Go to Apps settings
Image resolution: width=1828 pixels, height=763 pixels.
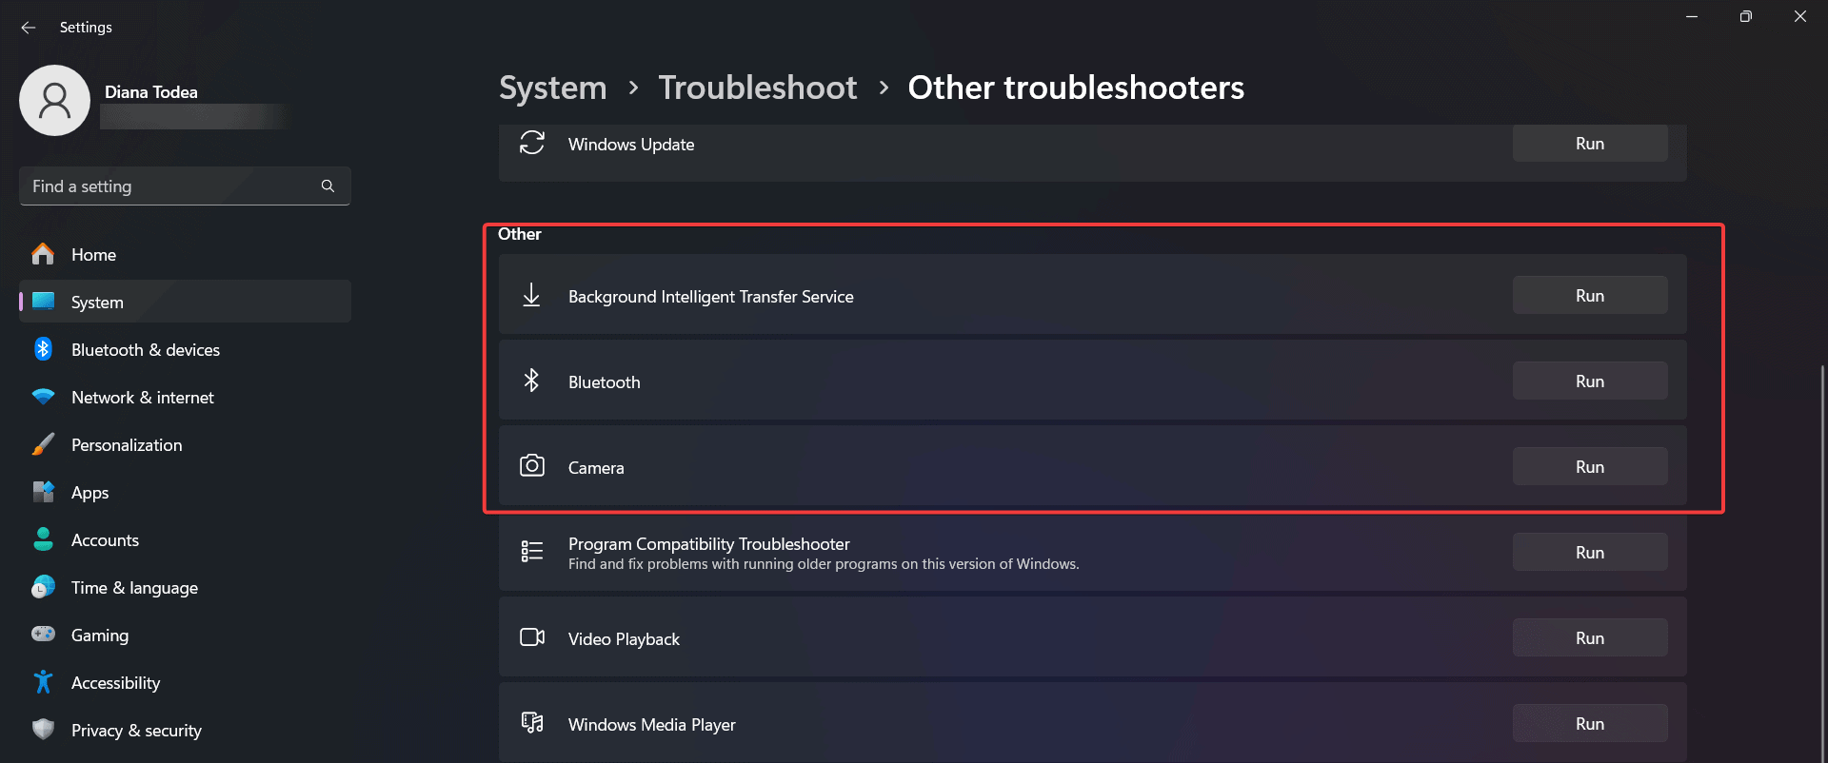click(x=89, y=493)
